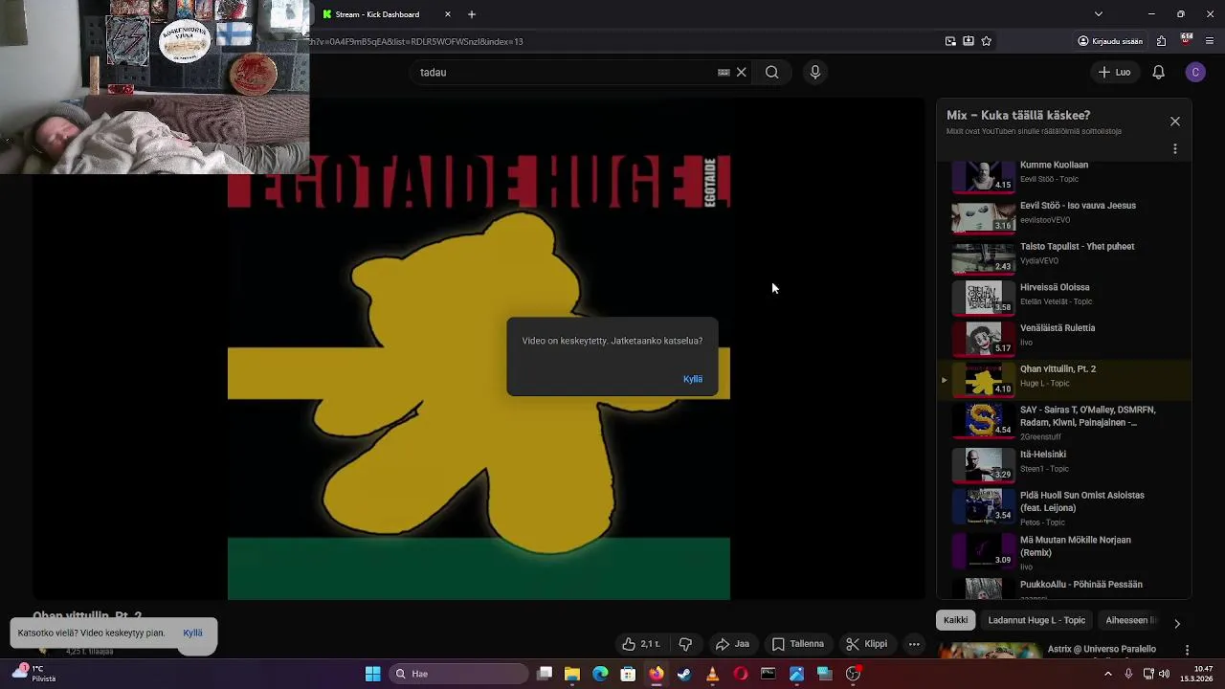Open the Mix playlist three-dot menu
Screen dimensions: 1225x689
click(1175, 149)
